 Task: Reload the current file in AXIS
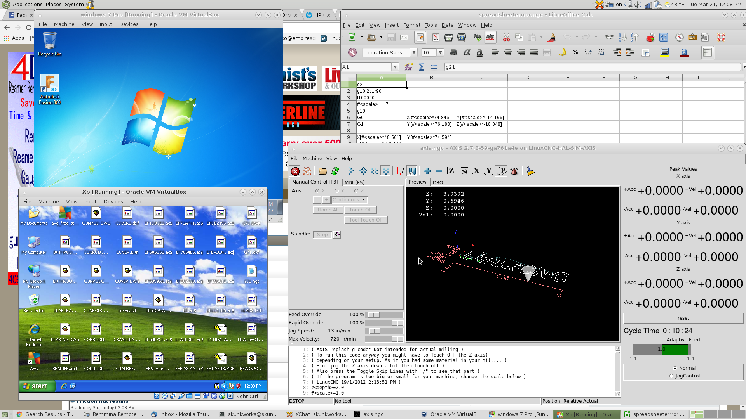(335, 171)
